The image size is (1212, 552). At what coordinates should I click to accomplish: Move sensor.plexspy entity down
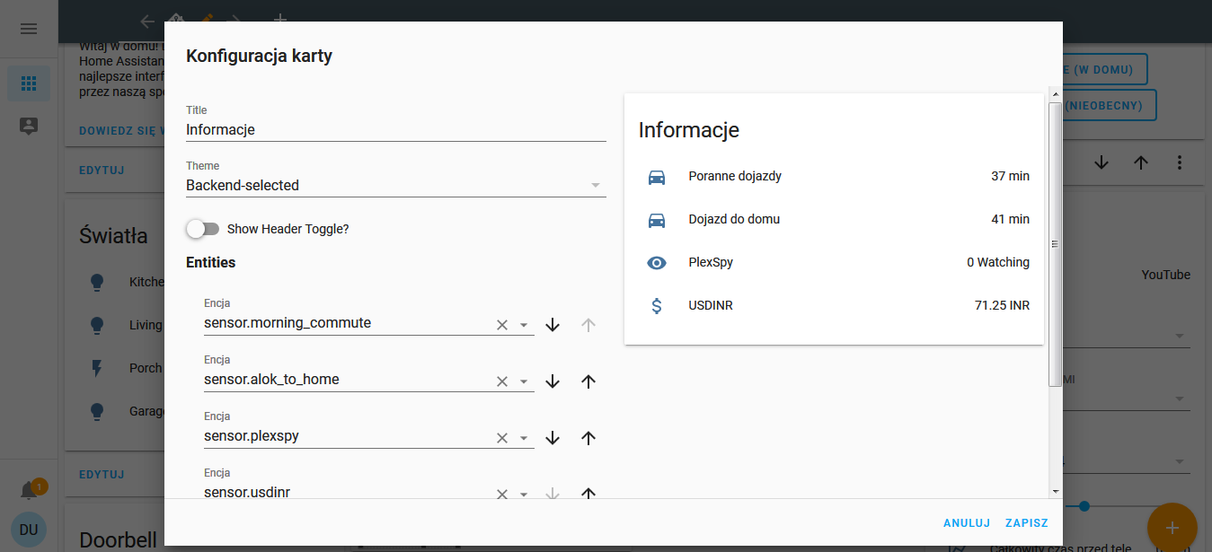(553, 438)
